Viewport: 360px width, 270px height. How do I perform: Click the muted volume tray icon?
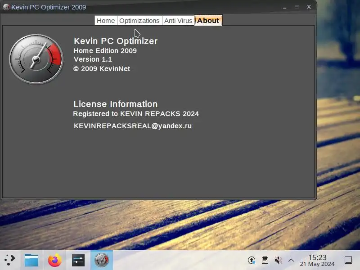pos(278,260)
